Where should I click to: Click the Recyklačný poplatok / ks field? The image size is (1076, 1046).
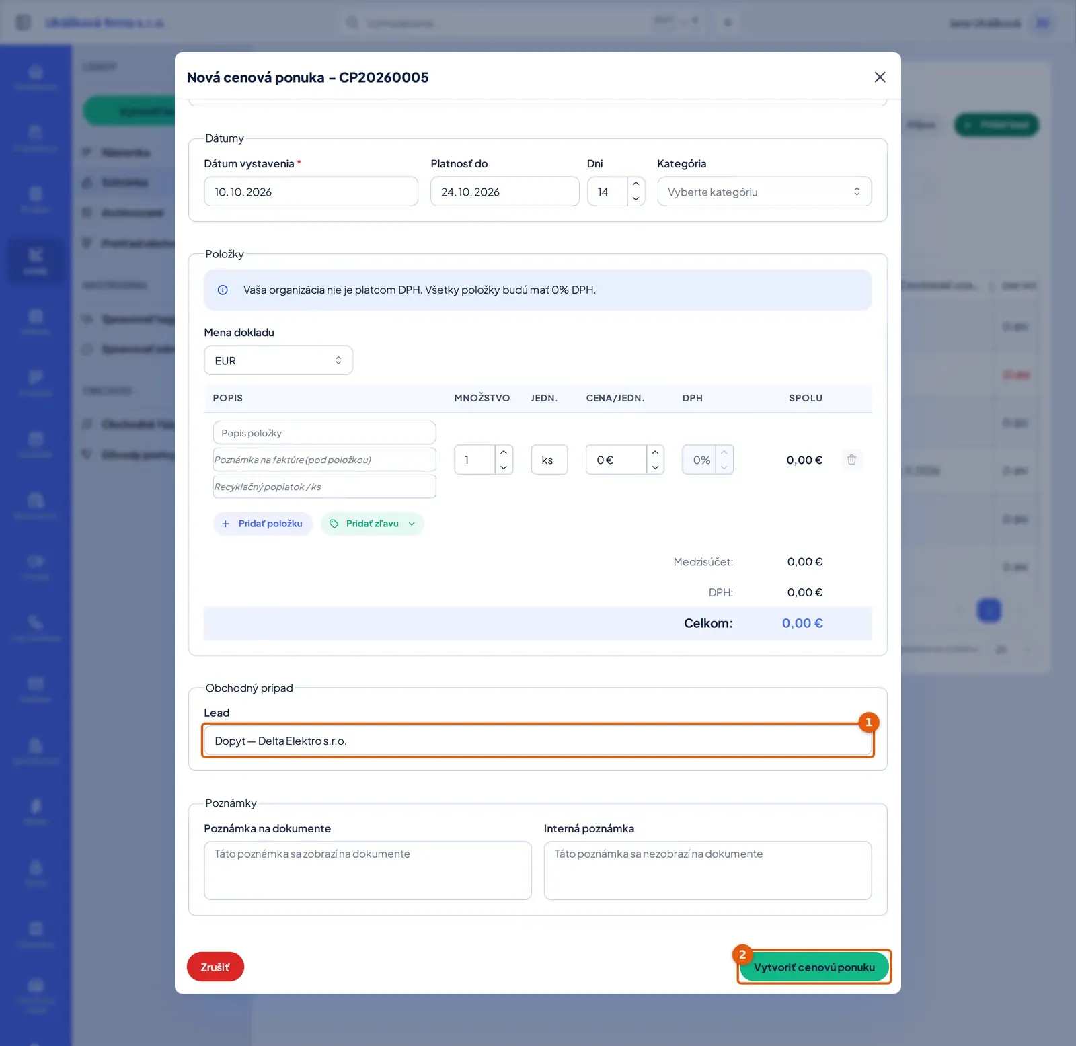coord(324,487)
